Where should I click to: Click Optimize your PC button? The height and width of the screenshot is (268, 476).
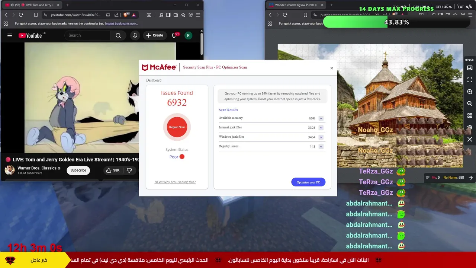[x=308, y=182]
